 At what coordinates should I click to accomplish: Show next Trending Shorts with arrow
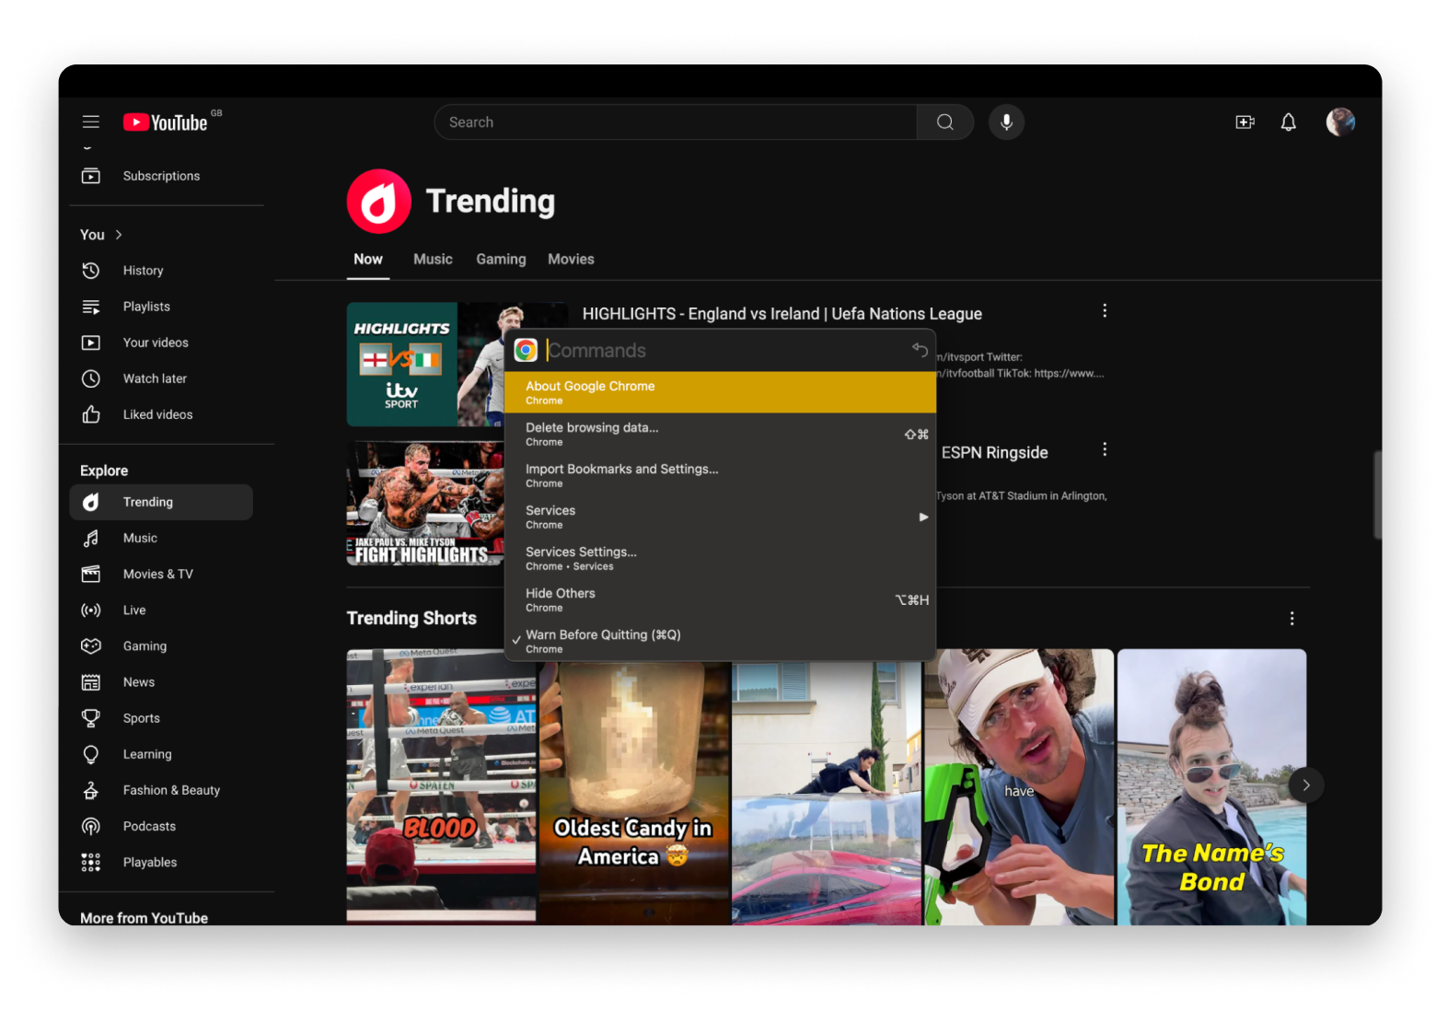click(1305, 785)
